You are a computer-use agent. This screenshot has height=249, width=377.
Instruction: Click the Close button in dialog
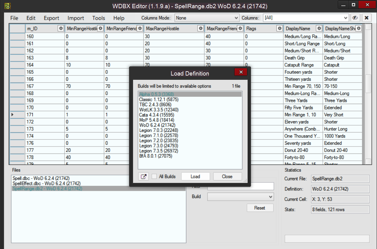click(x=227, y=177)
